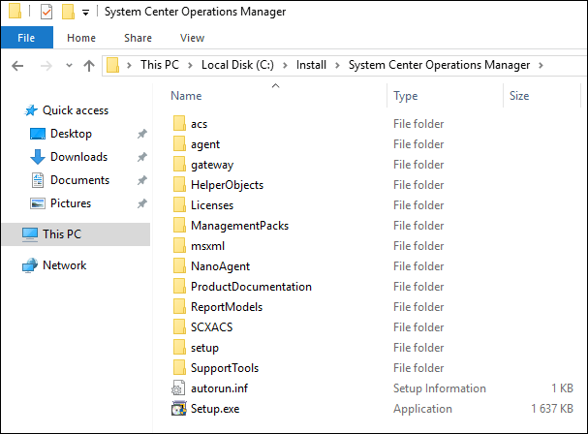
Task: Click the Desktop icon in navigation pane
Action: [x=38, y=134]
